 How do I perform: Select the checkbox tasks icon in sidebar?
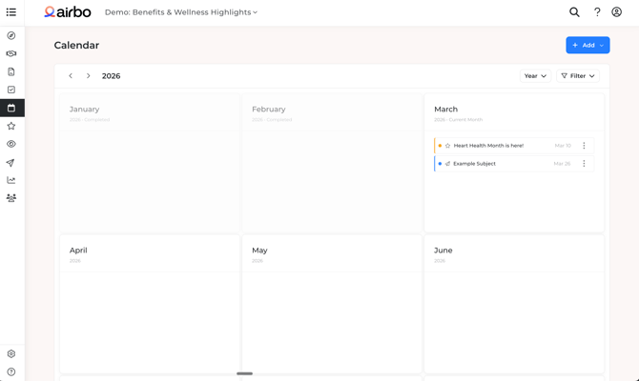(11, 90)
